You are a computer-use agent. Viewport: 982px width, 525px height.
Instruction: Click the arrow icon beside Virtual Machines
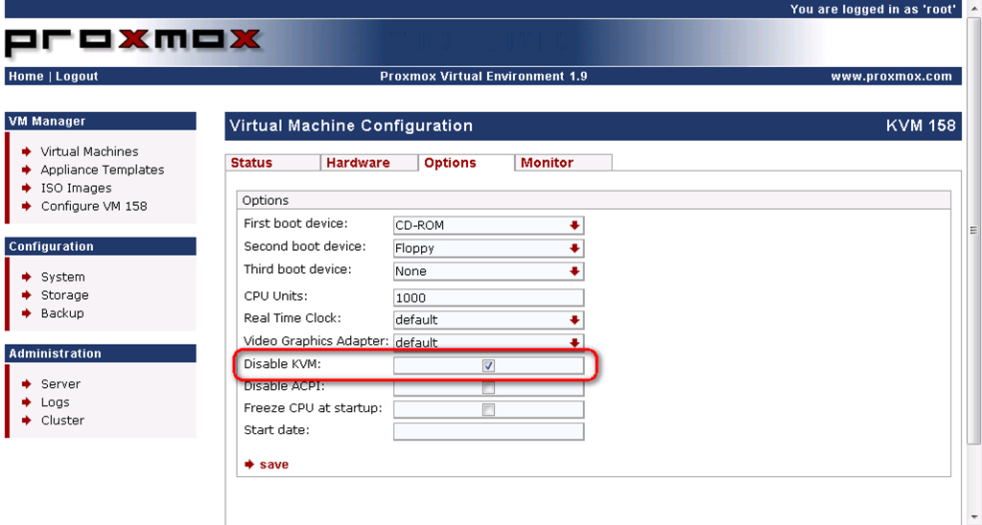pyautogui.click(x=26, y=151)
